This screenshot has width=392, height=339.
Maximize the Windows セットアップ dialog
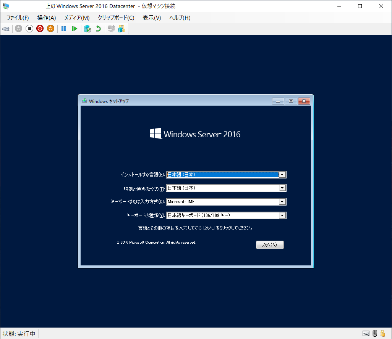click(291, 101)
